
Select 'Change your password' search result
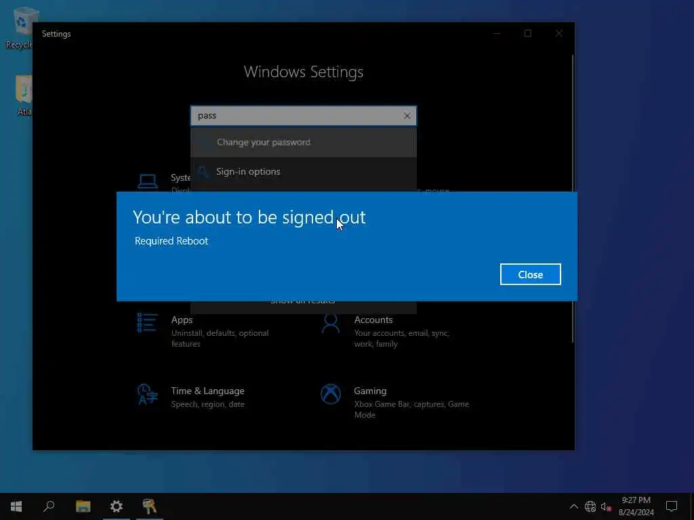pyautogui.click(x=304, y=142)
